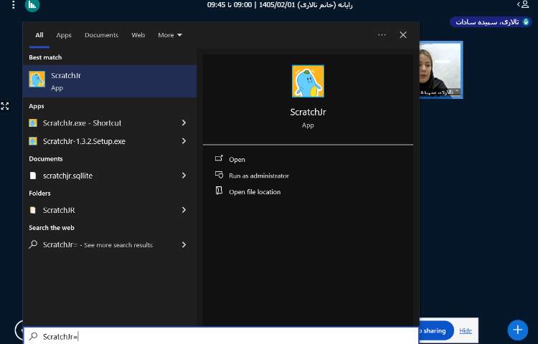Expand ScratchJR folder options arrow
538x344 pixels.
point(184,210)
